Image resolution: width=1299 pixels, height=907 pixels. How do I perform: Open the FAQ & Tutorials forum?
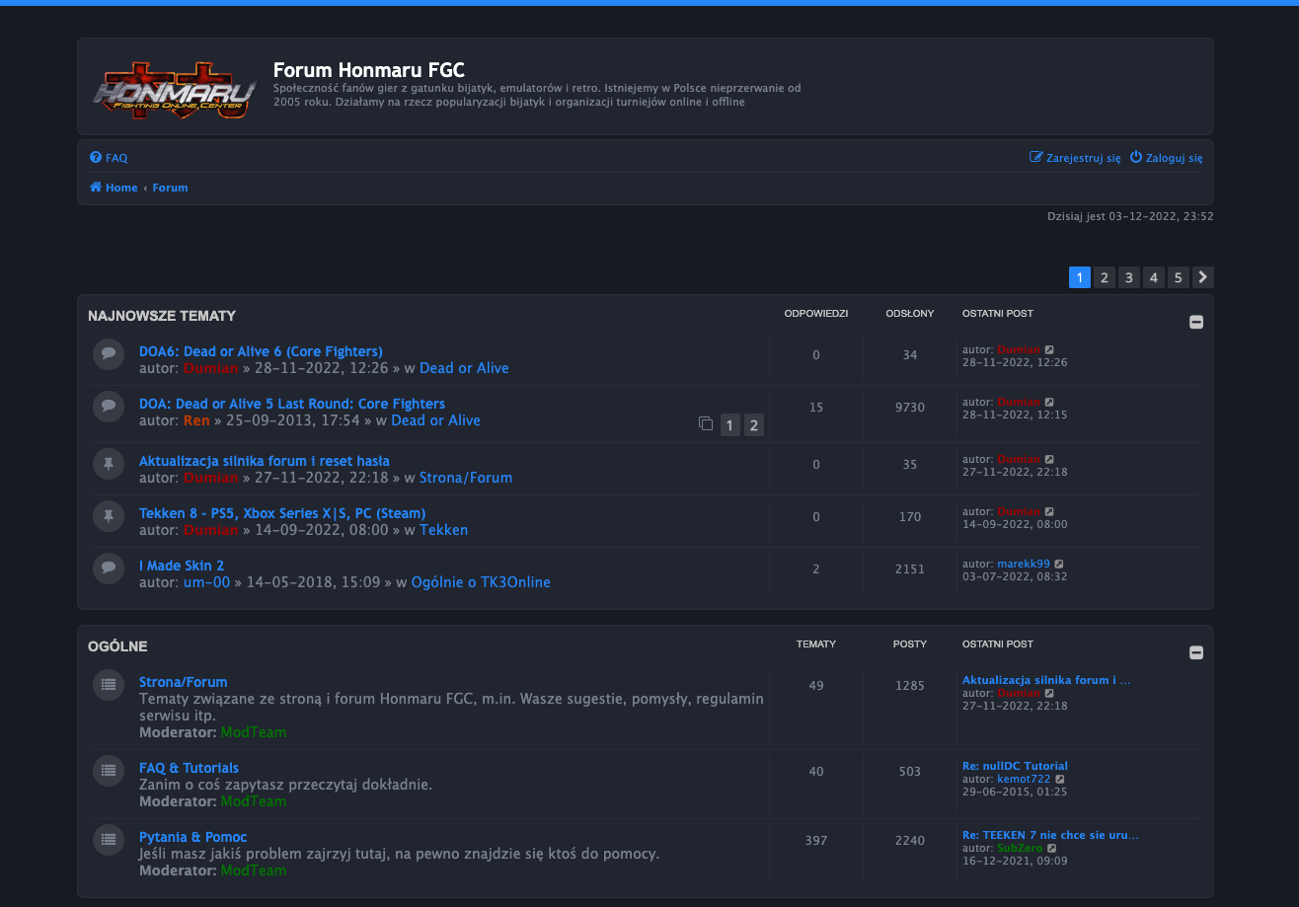point(189,768)
